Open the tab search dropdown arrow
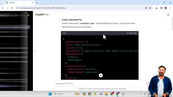Screen dimensions: 173x97 (x=2, y=2)
